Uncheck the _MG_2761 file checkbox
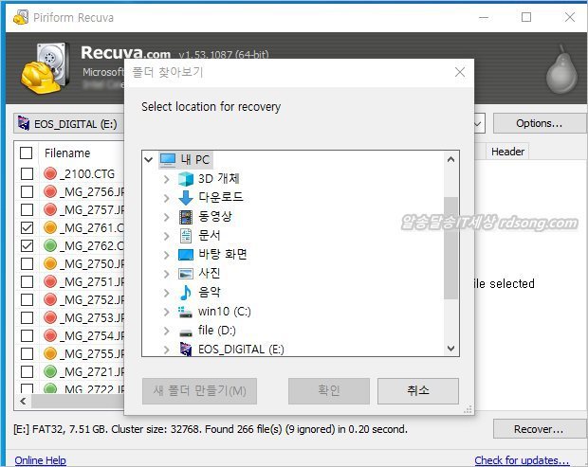 coord(27,227)
